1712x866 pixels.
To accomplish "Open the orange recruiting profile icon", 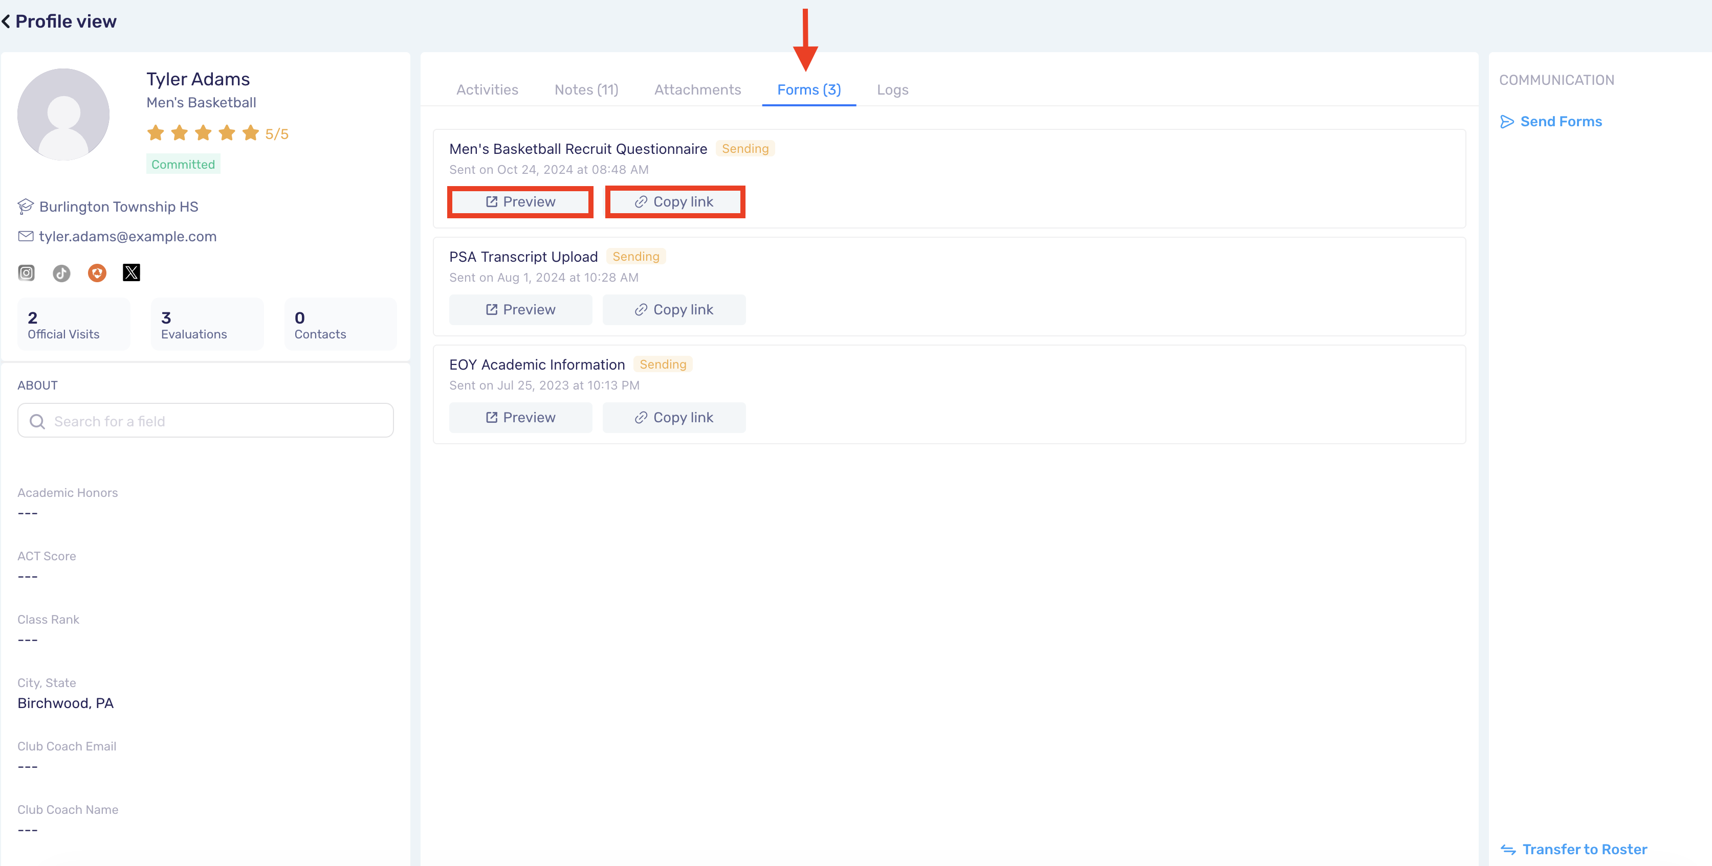I will [97, 273].
